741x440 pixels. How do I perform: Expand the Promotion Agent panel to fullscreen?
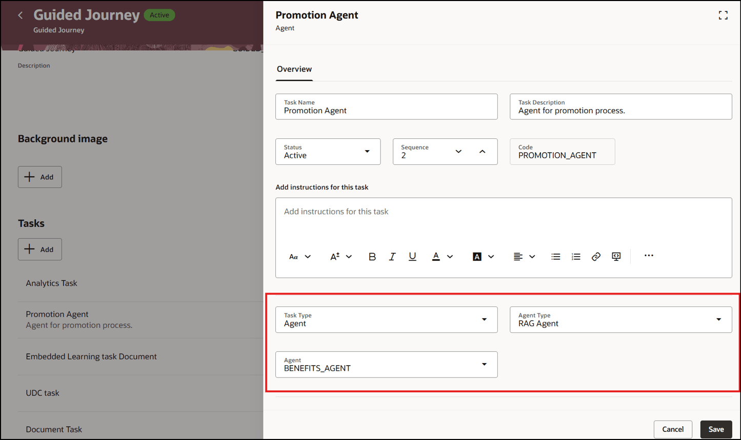point(723,15)
